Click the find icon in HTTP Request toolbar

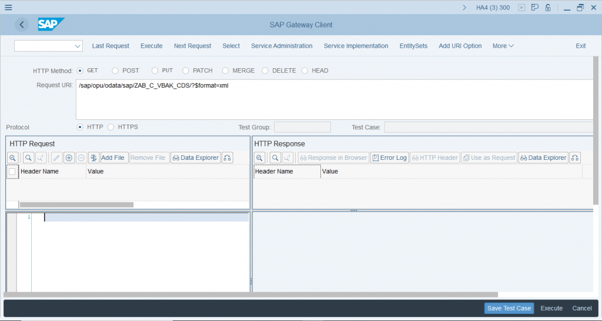pyautogui.click(x=28, y=158)
